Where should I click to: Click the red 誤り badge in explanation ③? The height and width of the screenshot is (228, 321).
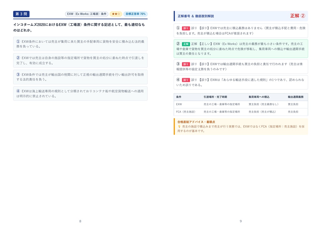[186, 64]
